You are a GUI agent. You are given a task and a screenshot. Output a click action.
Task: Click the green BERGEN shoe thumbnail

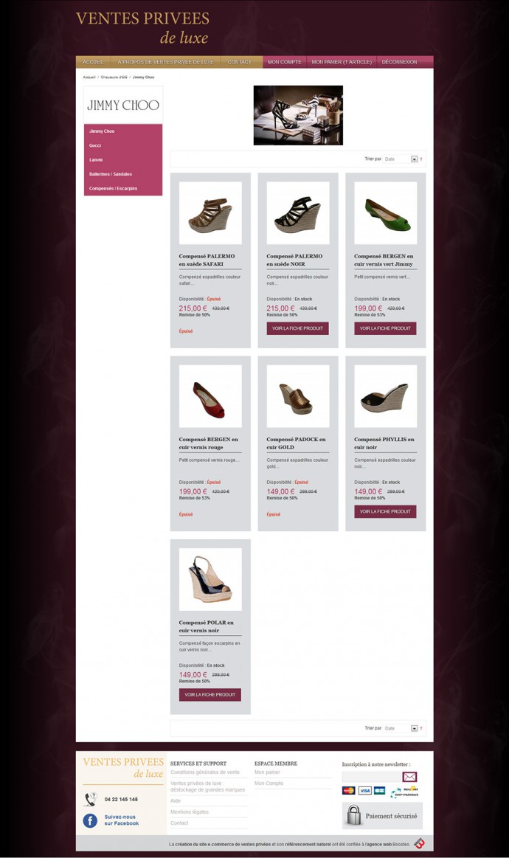pos(385,213)
